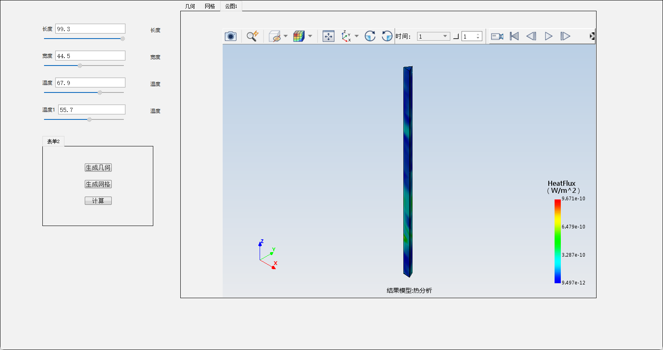Image resolution: width=663 pixels, height=350 pixels.
Task: Open the 时间 combo box
Action: 433,36
